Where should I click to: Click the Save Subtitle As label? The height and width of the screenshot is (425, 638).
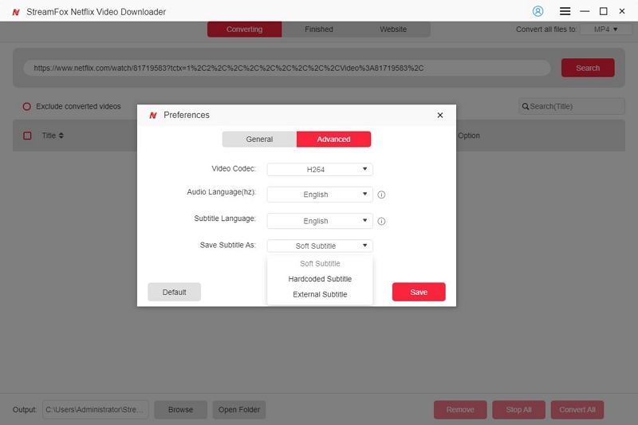pos(228,245)
